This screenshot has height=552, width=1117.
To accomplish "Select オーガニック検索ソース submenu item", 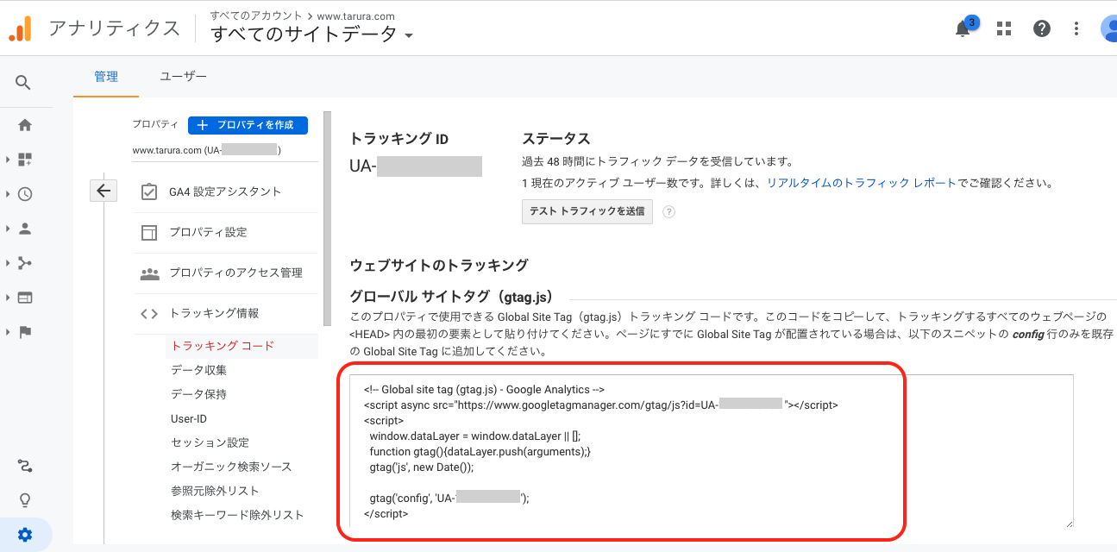I will [231, 467].
